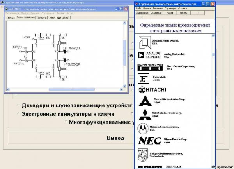
Task: Open the Габариты tab
Action: tap(42, 18)
